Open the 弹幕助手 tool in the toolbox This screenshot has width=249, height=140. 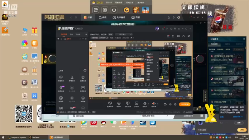click(x=61, y=79)
